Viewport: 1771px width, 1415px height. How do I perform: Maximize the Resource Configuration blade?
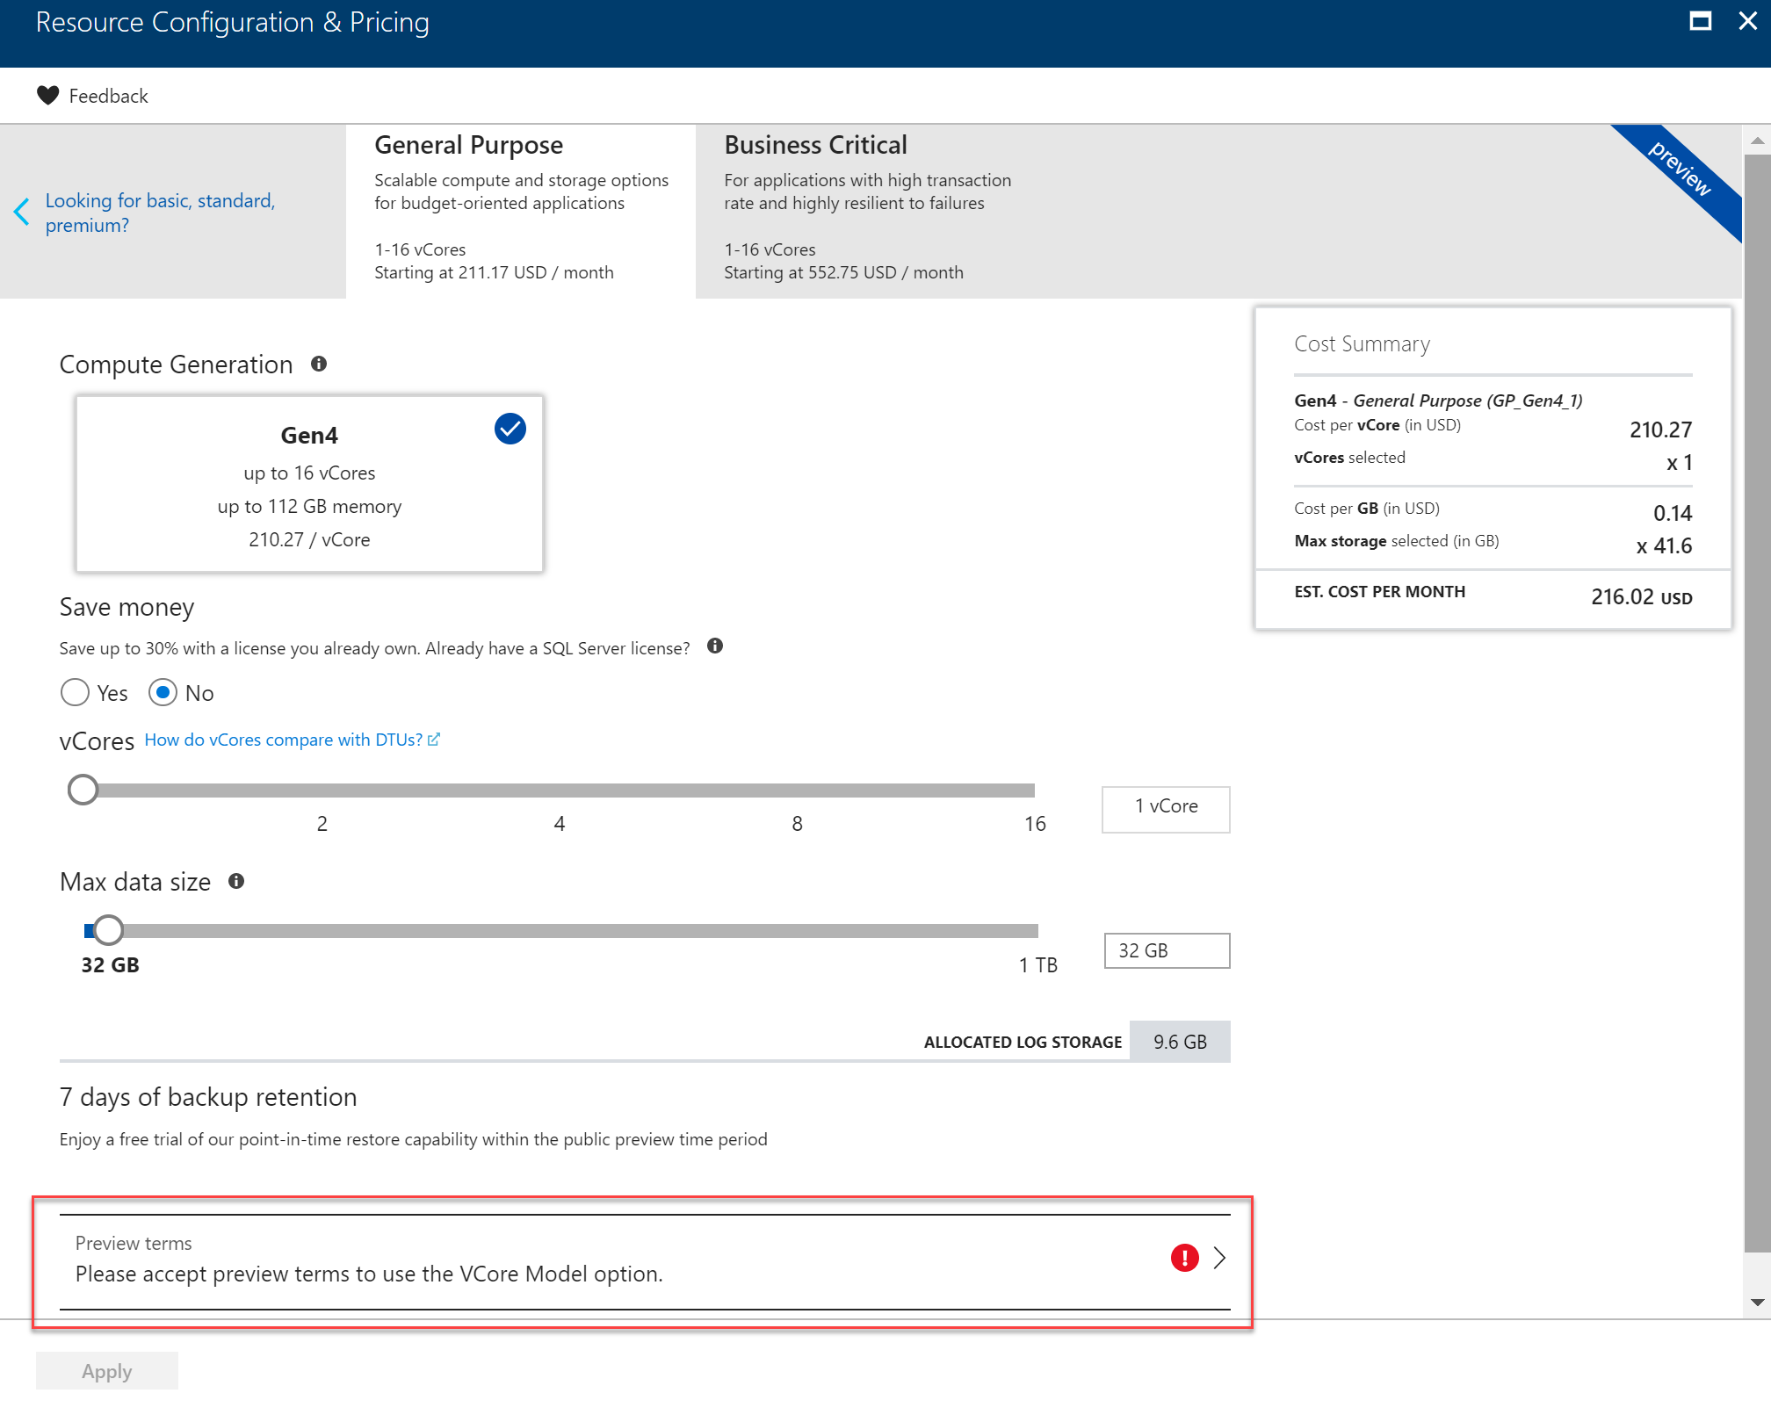coord(1700,21)
